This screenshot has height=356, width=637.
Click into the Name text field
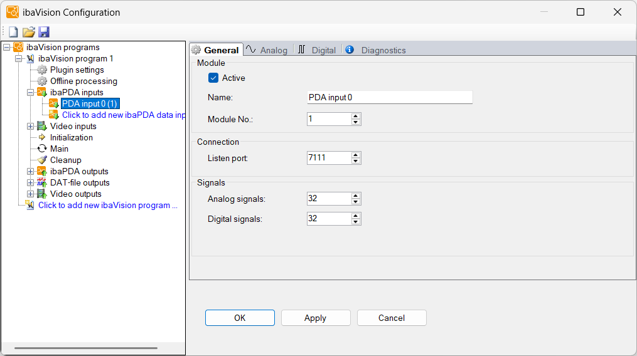click(x=390, y=97)
